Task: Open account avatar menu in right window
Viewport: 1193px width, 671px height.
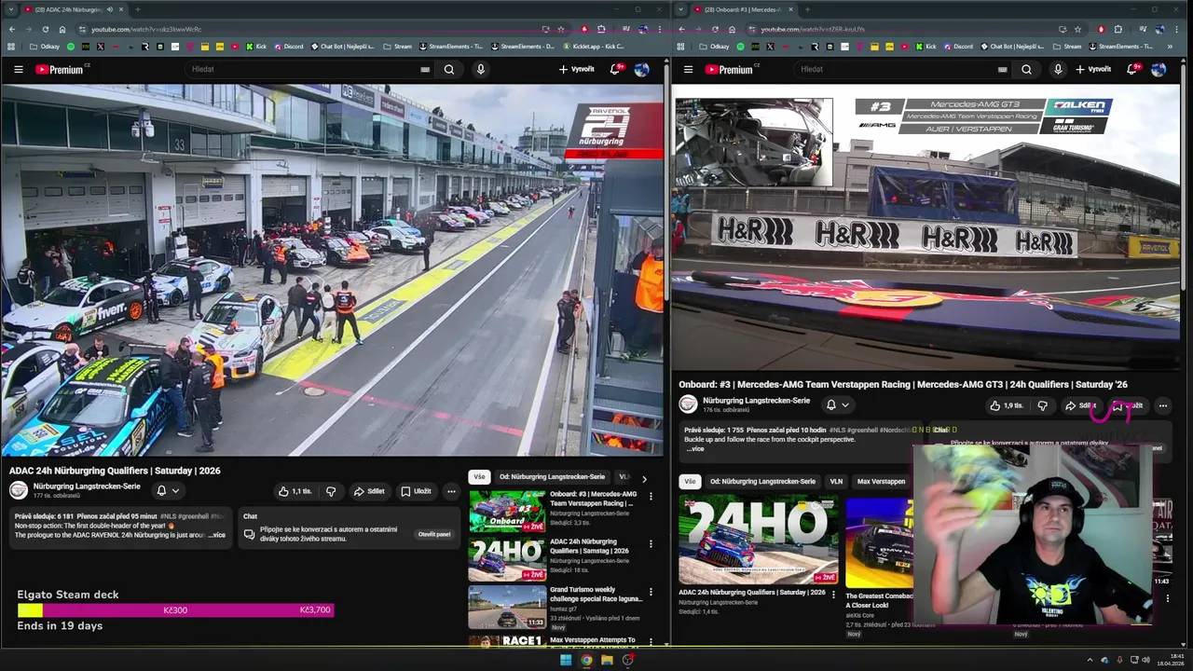Action: point(1159,69)
